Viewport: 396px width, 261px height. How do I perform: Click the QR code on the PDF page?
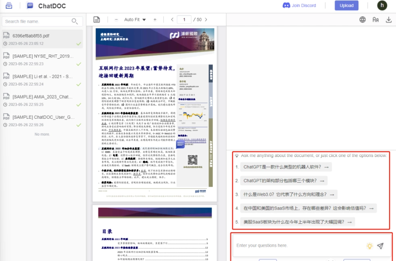click(x=192, y=160)
